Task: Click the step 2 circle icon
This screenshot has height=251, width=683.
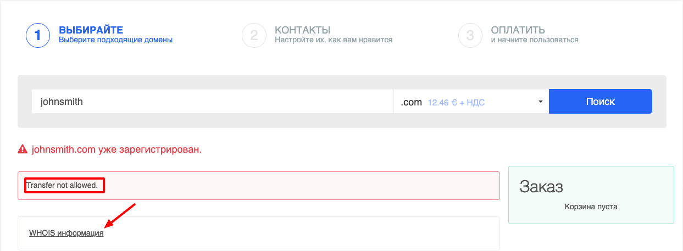Action: (x=254, y=35)
